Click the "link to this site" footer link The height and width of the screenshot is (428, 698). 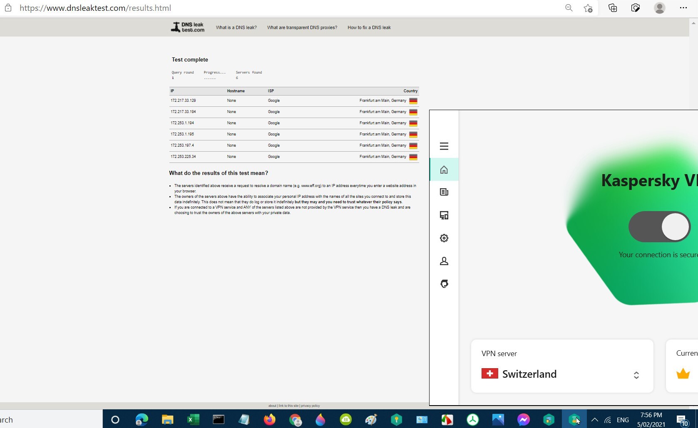coord(288,406)
